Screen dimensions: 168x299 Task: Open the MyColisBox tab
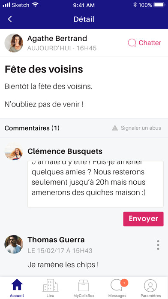point(84,288)
